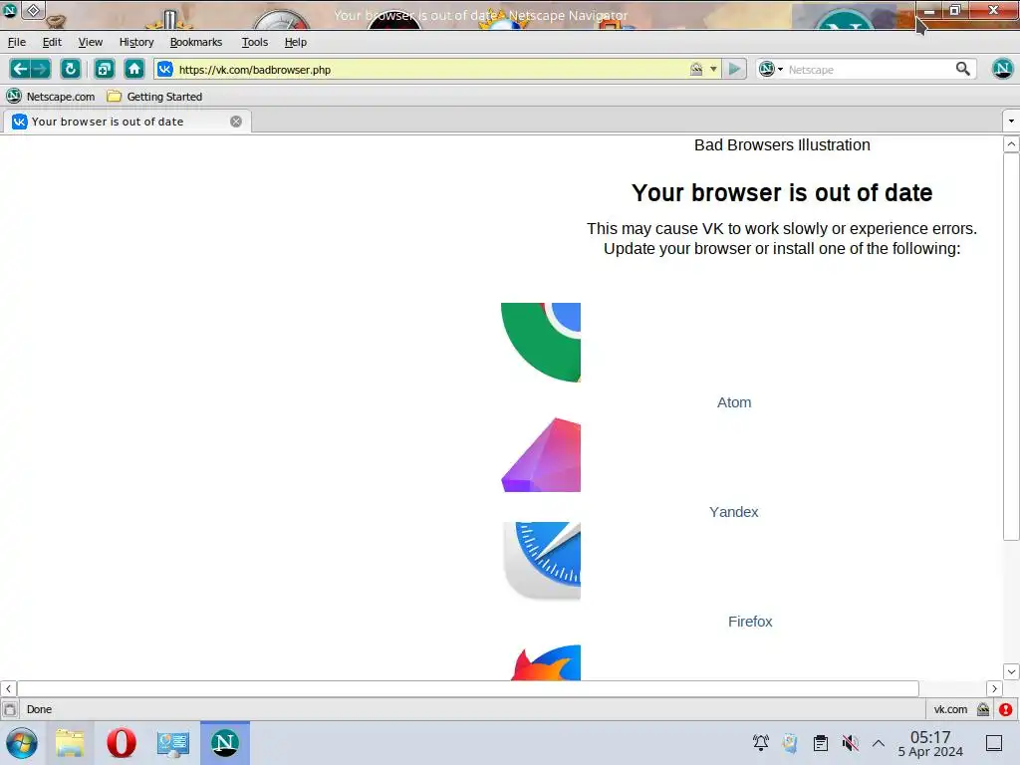Click the magnifier search icon
Image resolution: width=1020 pixels, height=765 pixels.
963,69
